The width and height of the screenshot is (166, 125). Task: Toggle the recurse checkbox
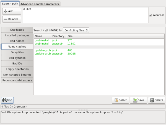pos(150,15)
